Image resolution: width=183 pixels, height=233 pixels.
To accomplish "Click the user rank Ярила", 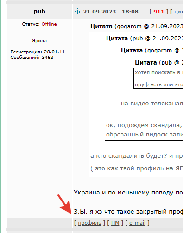I will (39, 41).
